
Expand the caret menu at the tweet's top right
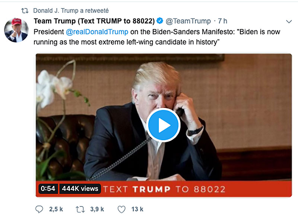pyautogui.click(x=288, y=22)
